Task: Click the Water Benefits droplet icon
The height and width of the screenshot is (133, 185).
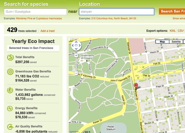Action: [x=10, y=90]
